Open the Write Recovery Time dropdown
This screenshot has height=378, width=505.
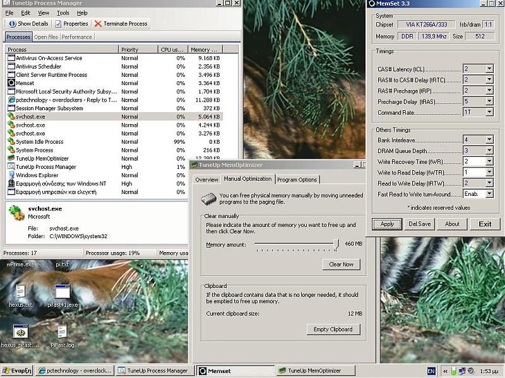click(x=489, y=161)
